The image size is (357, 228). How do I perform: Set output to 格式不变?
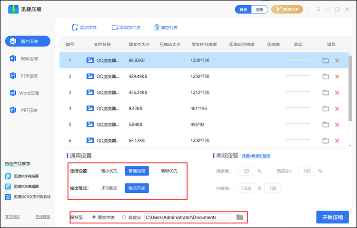pyautogui.click(x=137, y=188)
